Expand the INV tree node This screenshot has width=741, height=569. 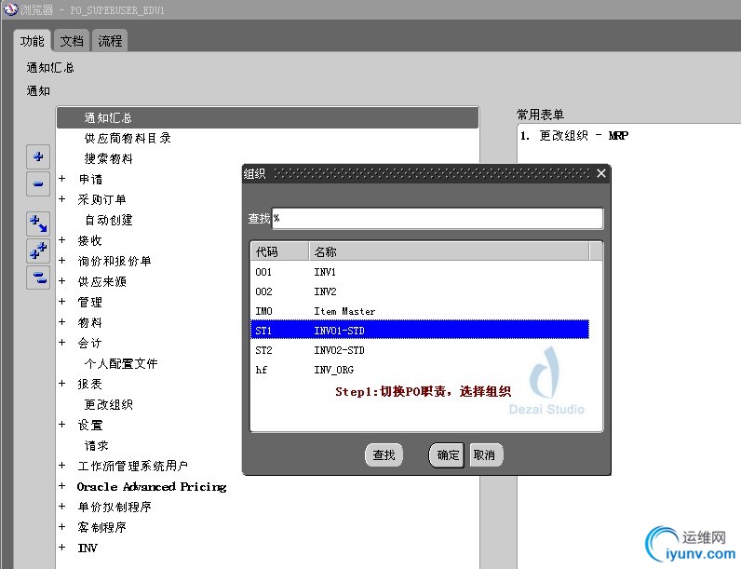click(x=62, y=548)
